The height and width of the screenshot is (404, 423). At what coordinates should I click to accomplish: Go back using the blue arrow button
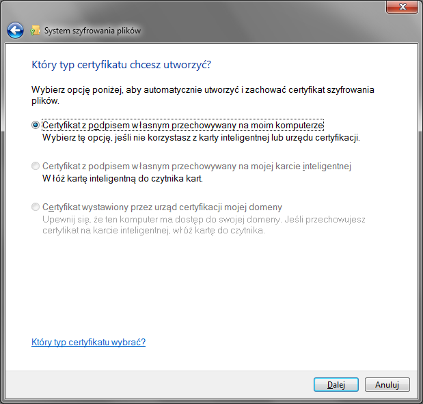coord(15,31)
